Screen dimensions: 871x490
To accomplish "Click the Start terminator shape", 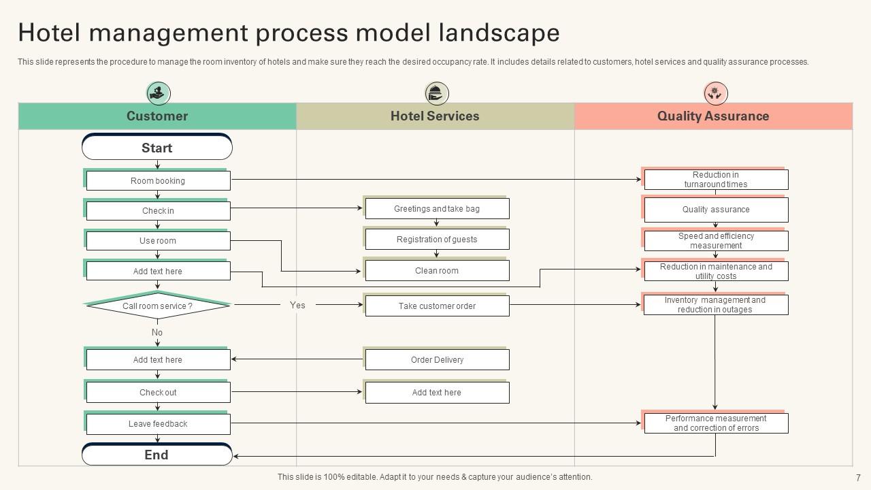I will 157,148.
